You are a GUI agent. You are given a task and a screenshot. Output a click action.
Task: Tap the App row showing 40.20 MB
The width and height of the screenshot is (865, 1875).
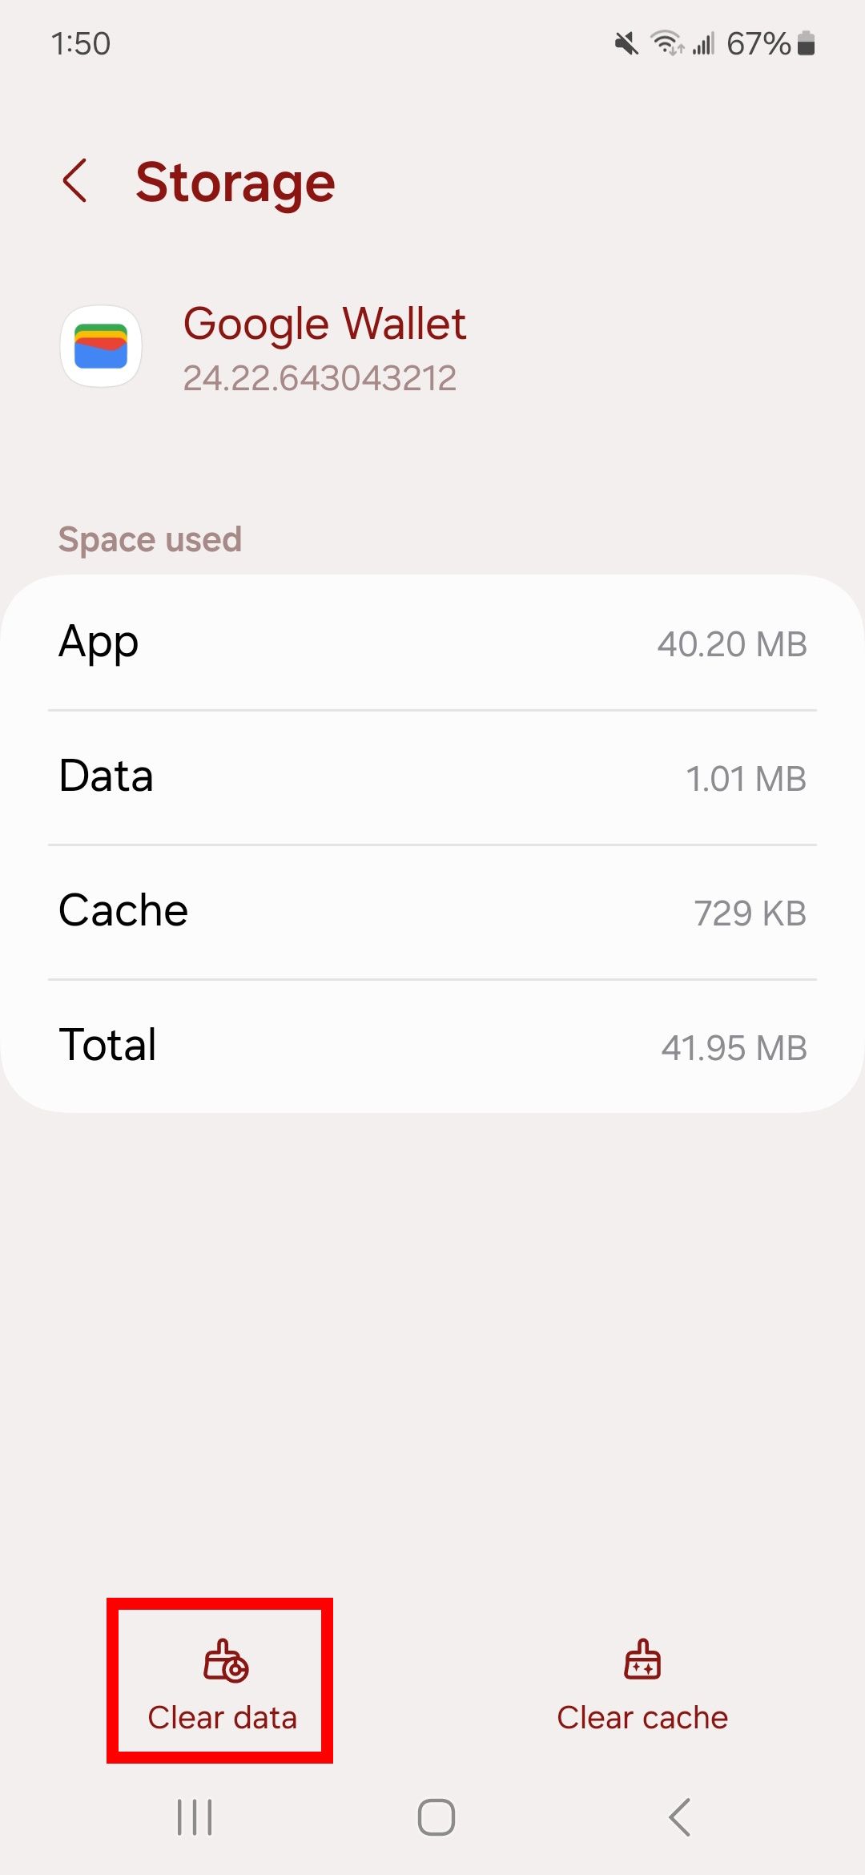[432, 643]
